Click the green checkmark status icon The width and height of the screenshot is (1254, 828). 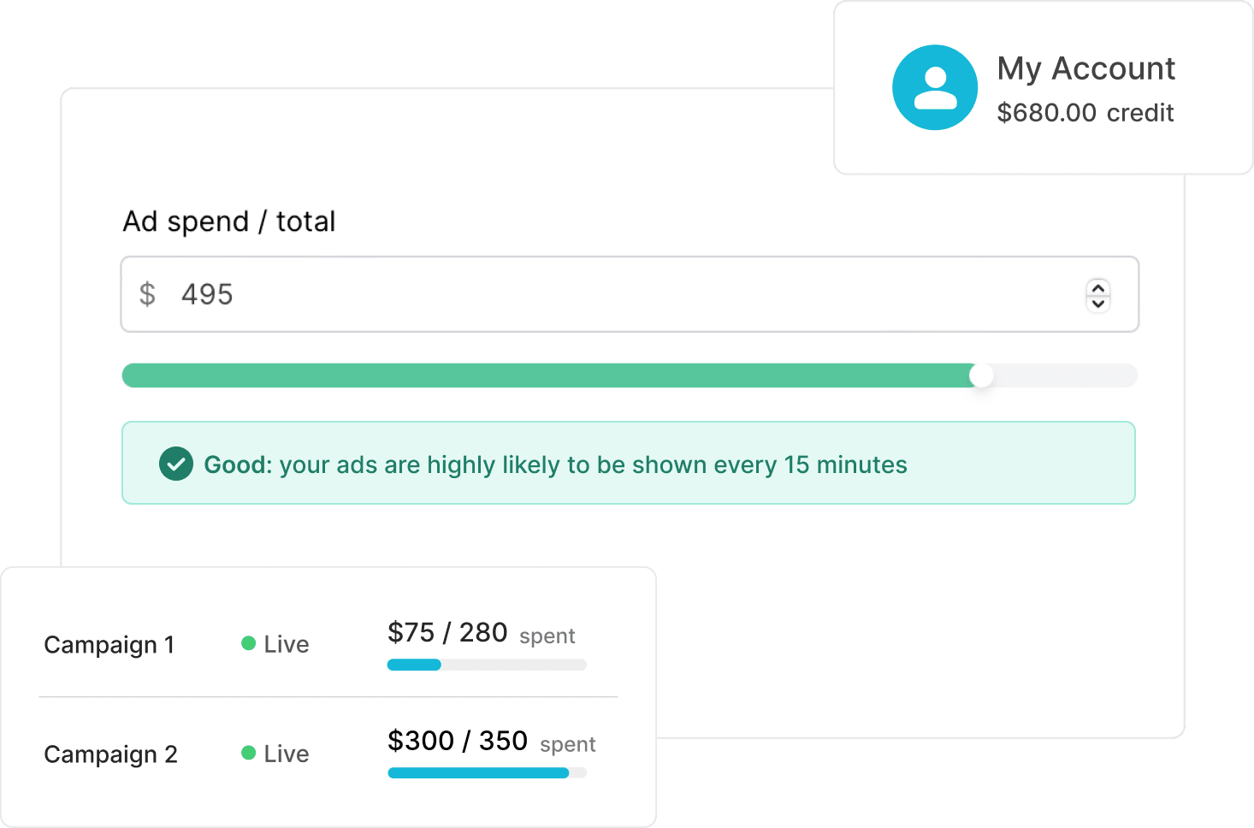(x=176, y=464)
